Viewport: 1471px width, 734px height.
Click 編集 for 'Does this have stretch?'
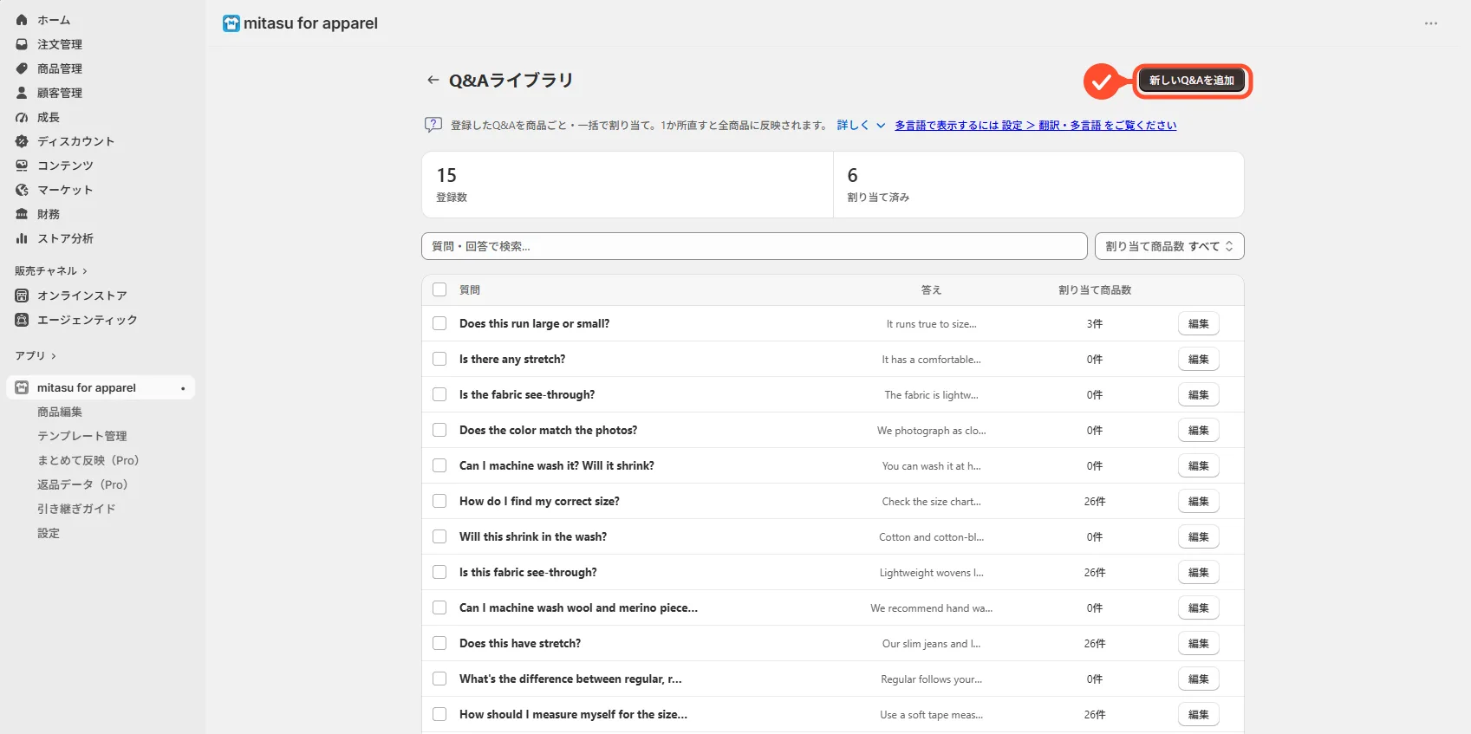1199,643
